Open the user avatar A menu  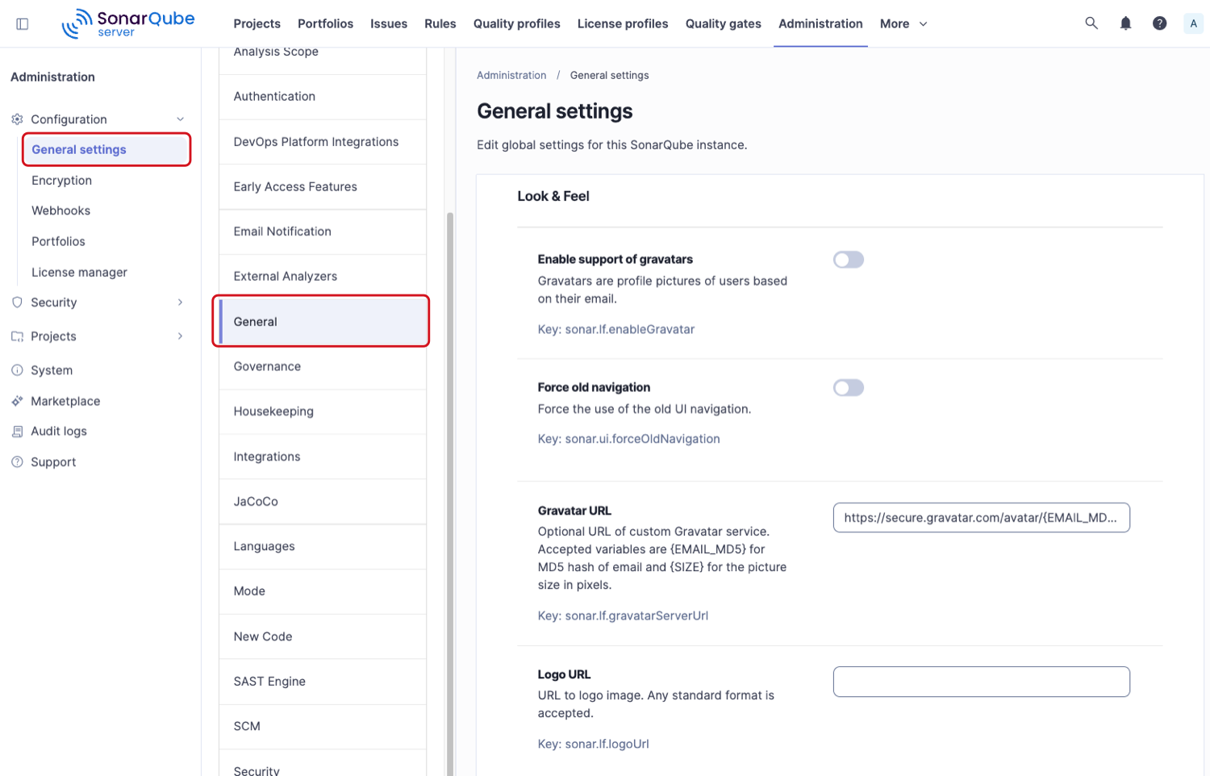[1193, 23]
